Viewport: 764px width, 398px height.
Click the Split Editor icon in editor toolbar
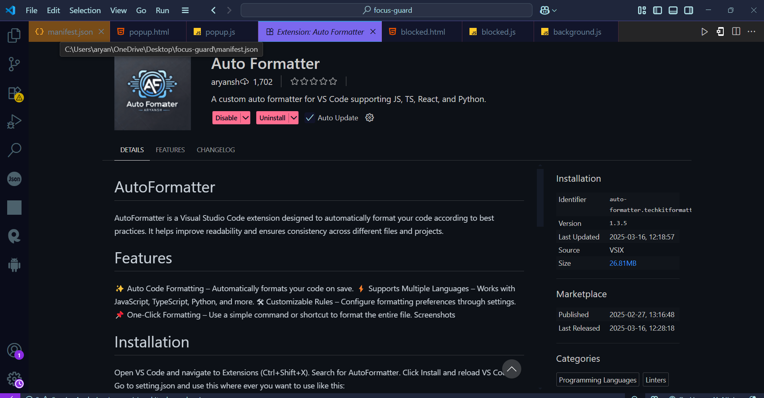click(x=736, y=31)
